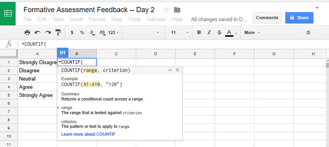The image size is (329, 147).
Task: Close the COUNTIF help popup
Action: (x=178, y=70)
